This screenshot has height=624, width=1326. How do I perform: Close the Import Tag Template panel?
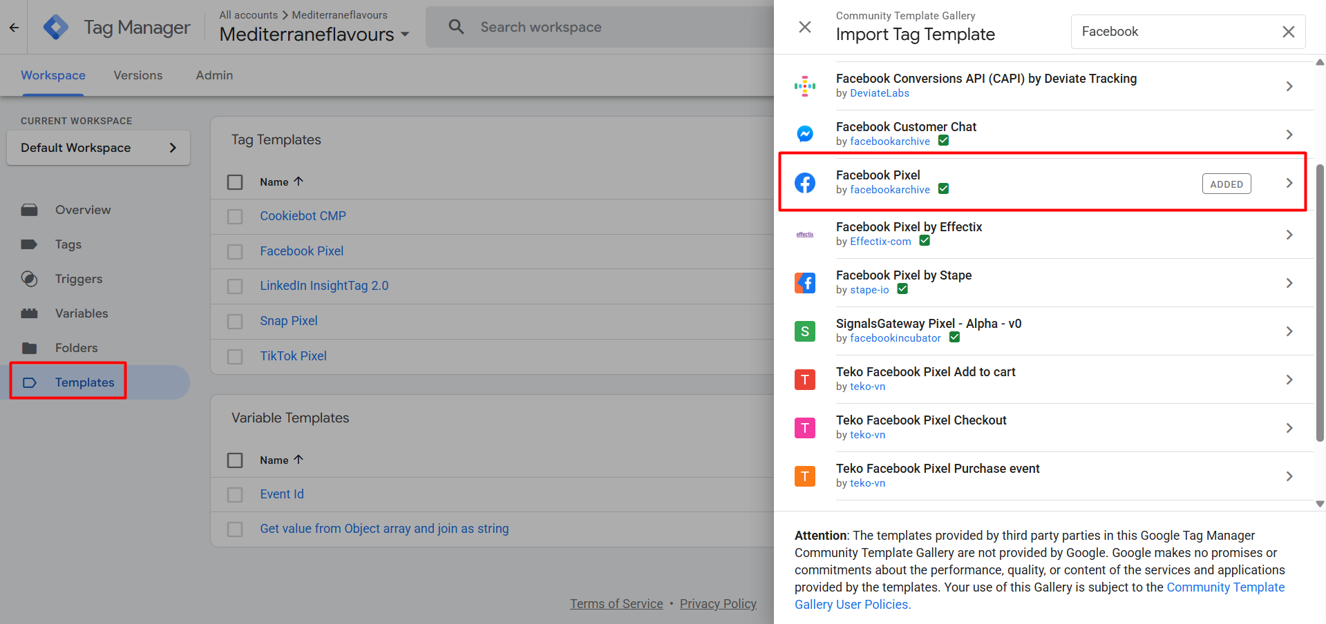pos(805,27)
